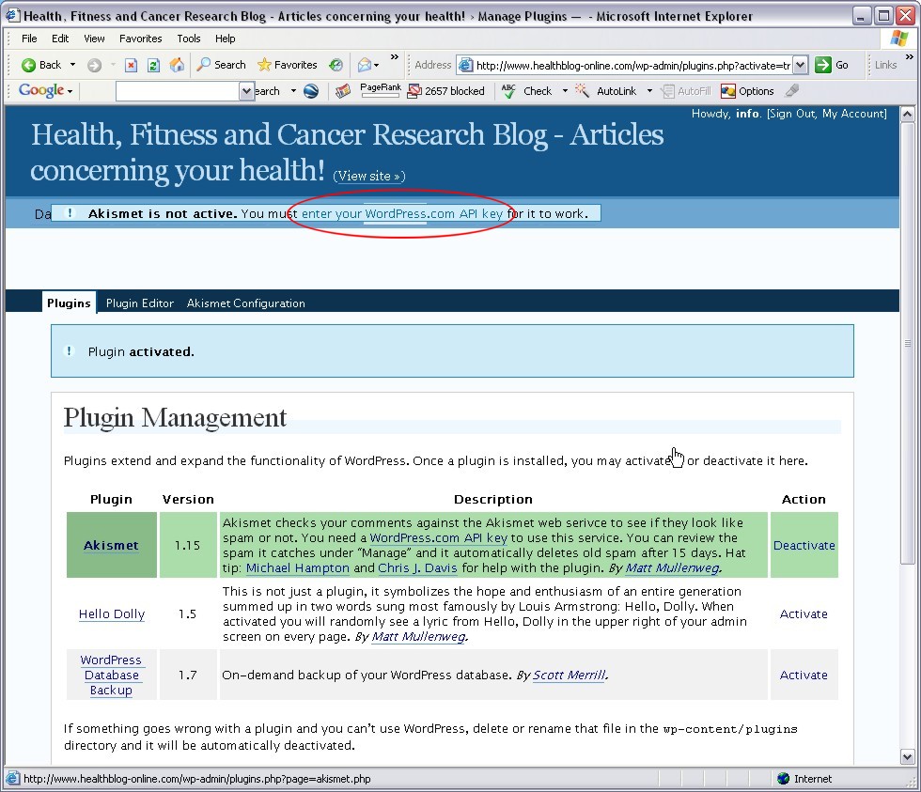Click the vertical scrollbar down arrow

(908, 757)
